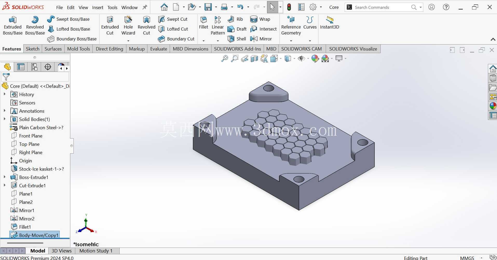The height and width of the screenshot is (260, 497).
Task: Click the Mirror feature tool
Action: point(261,39)
